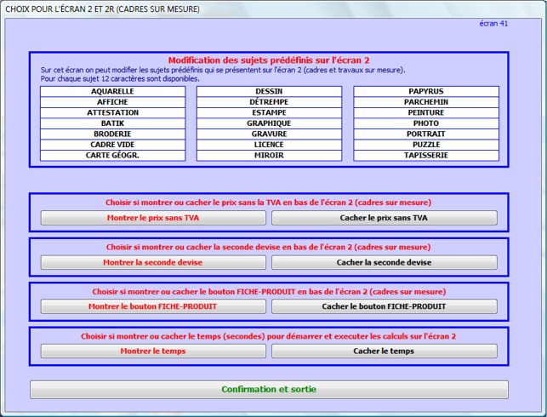Edit the ATTESTATION subject field
This screenshot has height=417, width=547.
(x=112, y=112)
